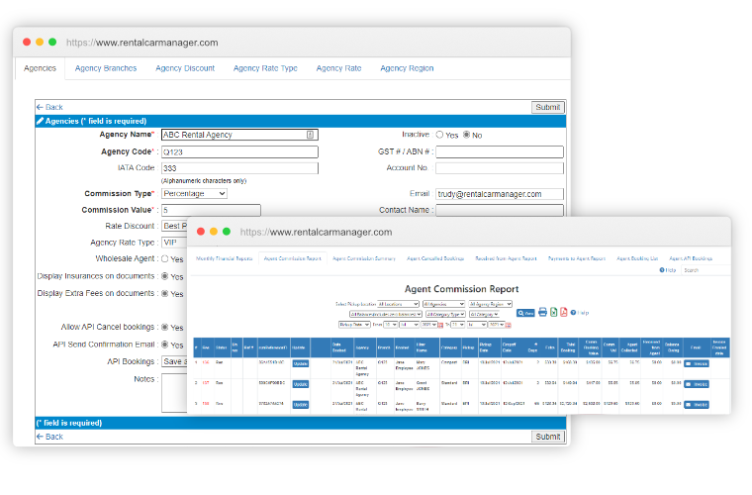Image resolution: width=752 pixels, height=495 pixels.
Task: Click the top Submit button
Action: pos(547,107)
